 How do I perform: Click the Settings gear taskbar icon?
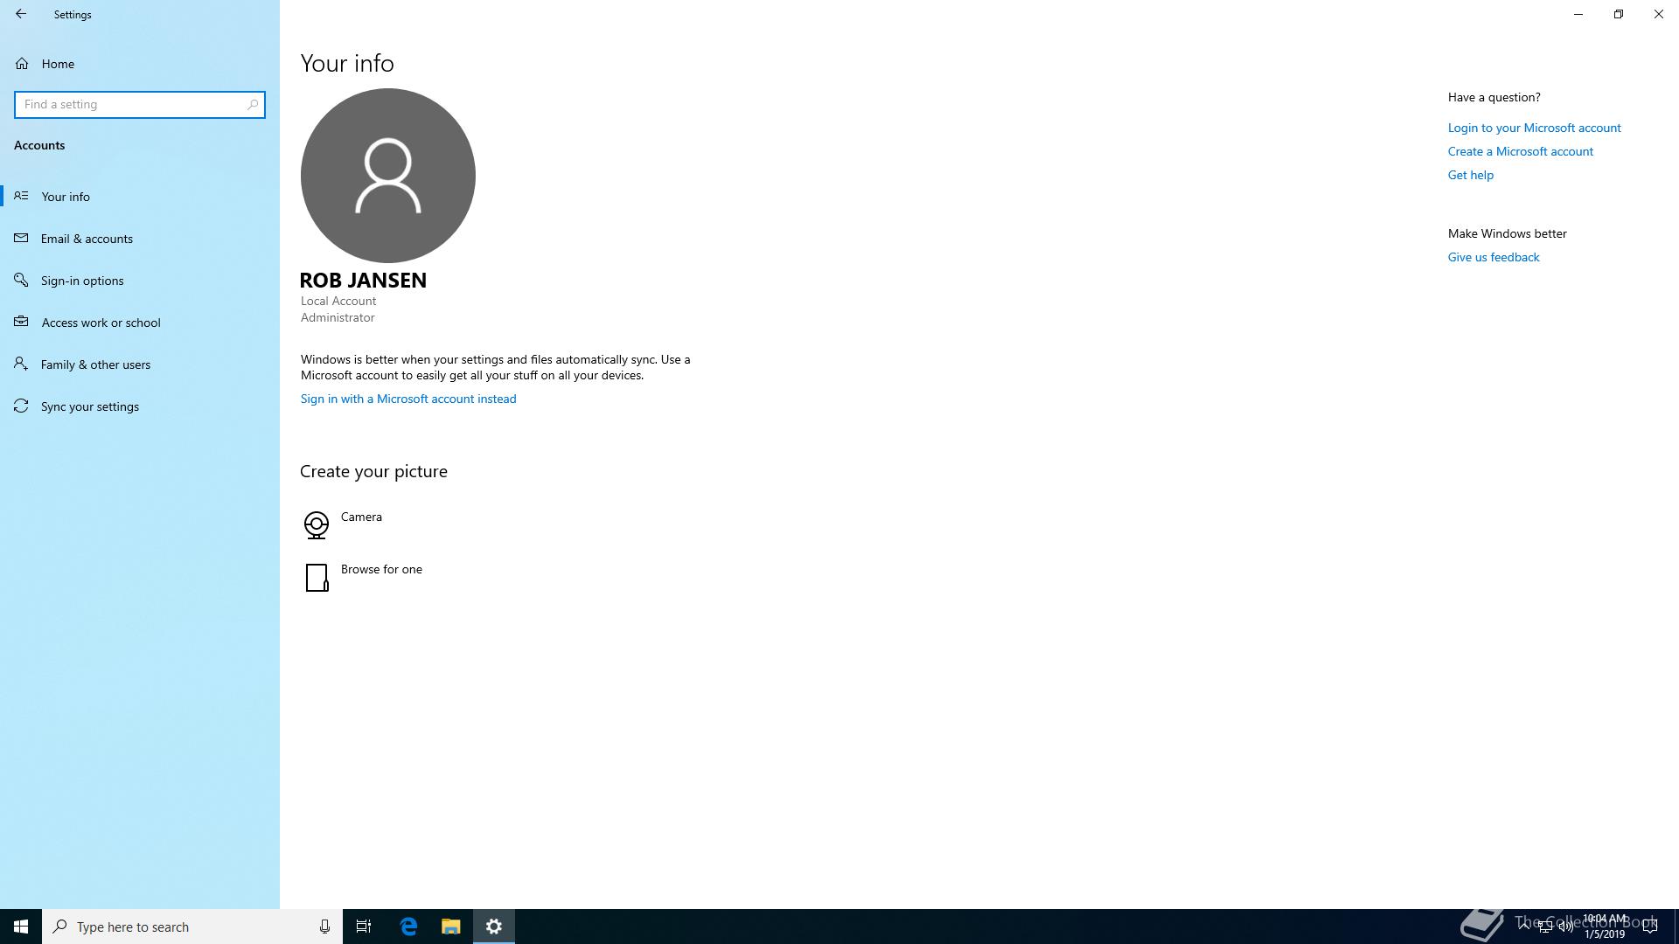pos(494,927)
